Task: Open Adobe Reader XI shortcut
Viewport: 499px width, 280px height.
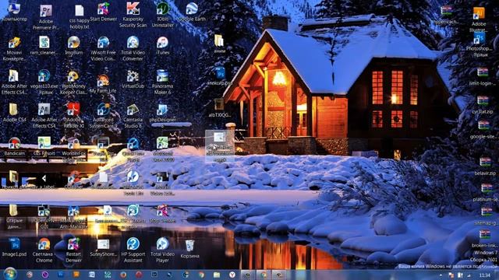Action: [73, 116]
